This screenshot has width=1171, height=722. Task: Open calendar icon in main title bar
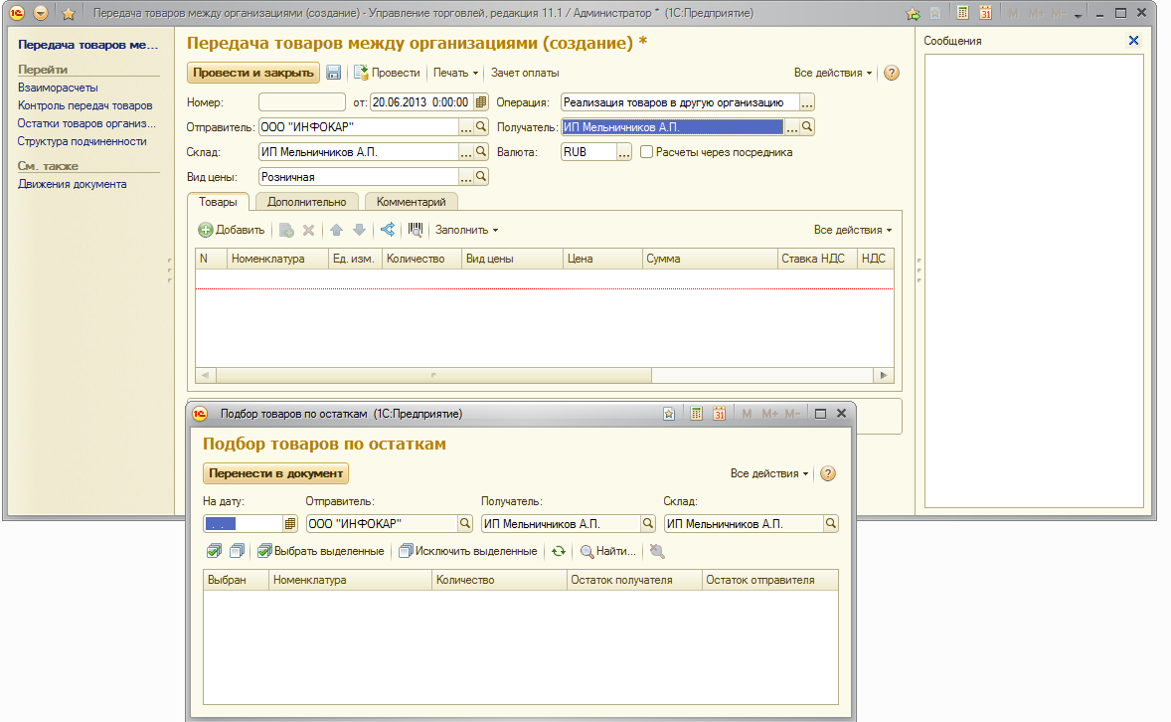[986, 13]
